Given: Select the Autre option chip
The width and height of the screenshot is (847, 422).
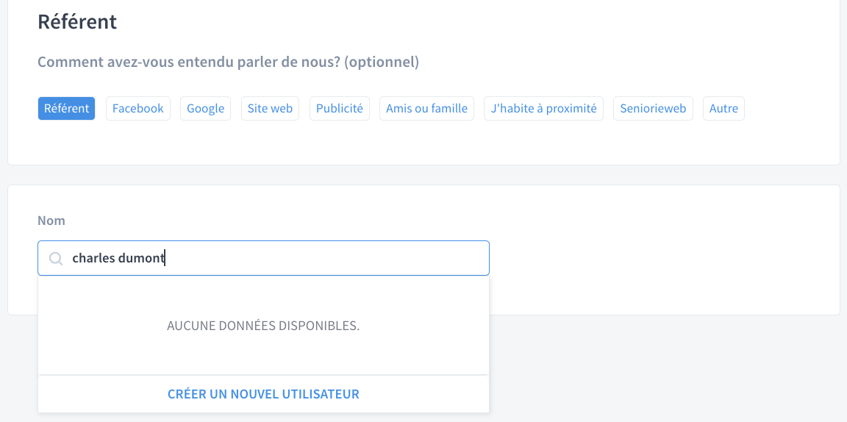Looking at the screenshot, I should point(723,109).
